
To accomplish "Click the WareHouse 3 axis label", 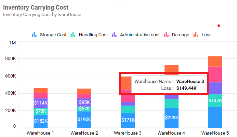I will tap(128, 133).
